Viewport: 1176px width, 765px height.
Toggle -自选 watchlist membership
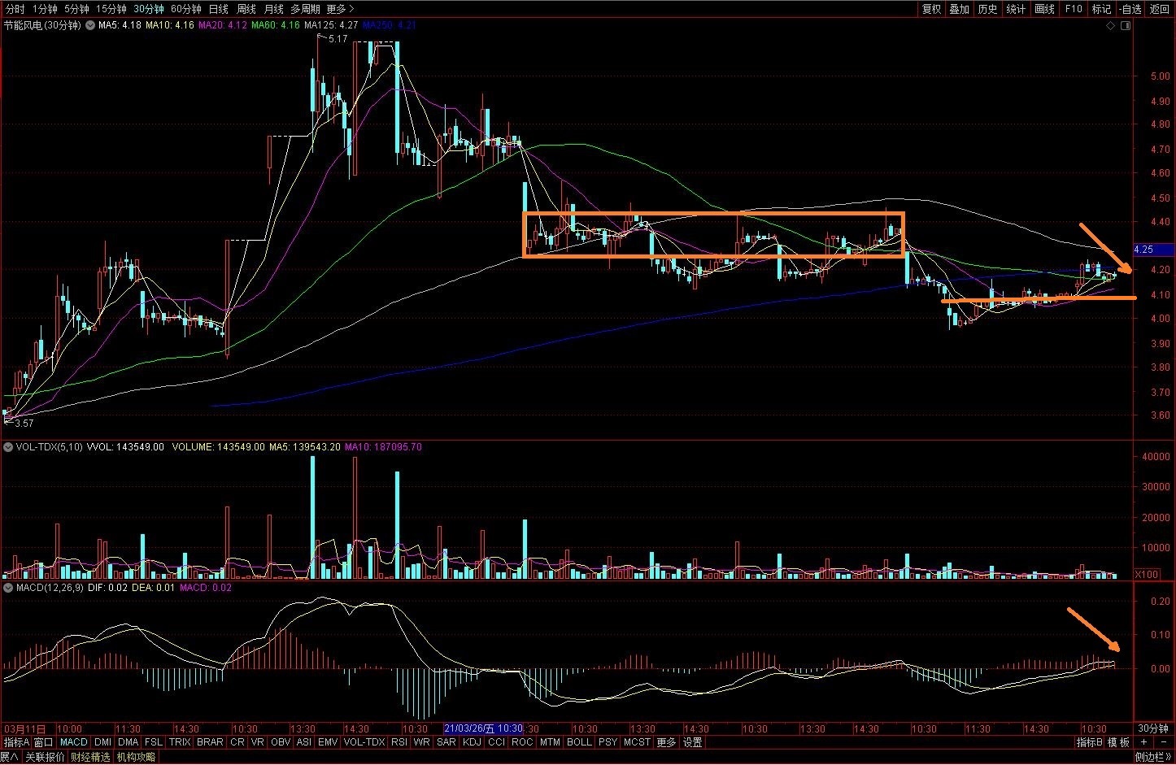tap(1130, 9)
